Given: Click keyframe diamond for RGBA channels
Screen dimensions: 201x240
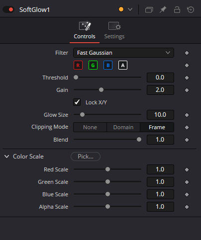Looking at the screenshot, I should [187, 65].
